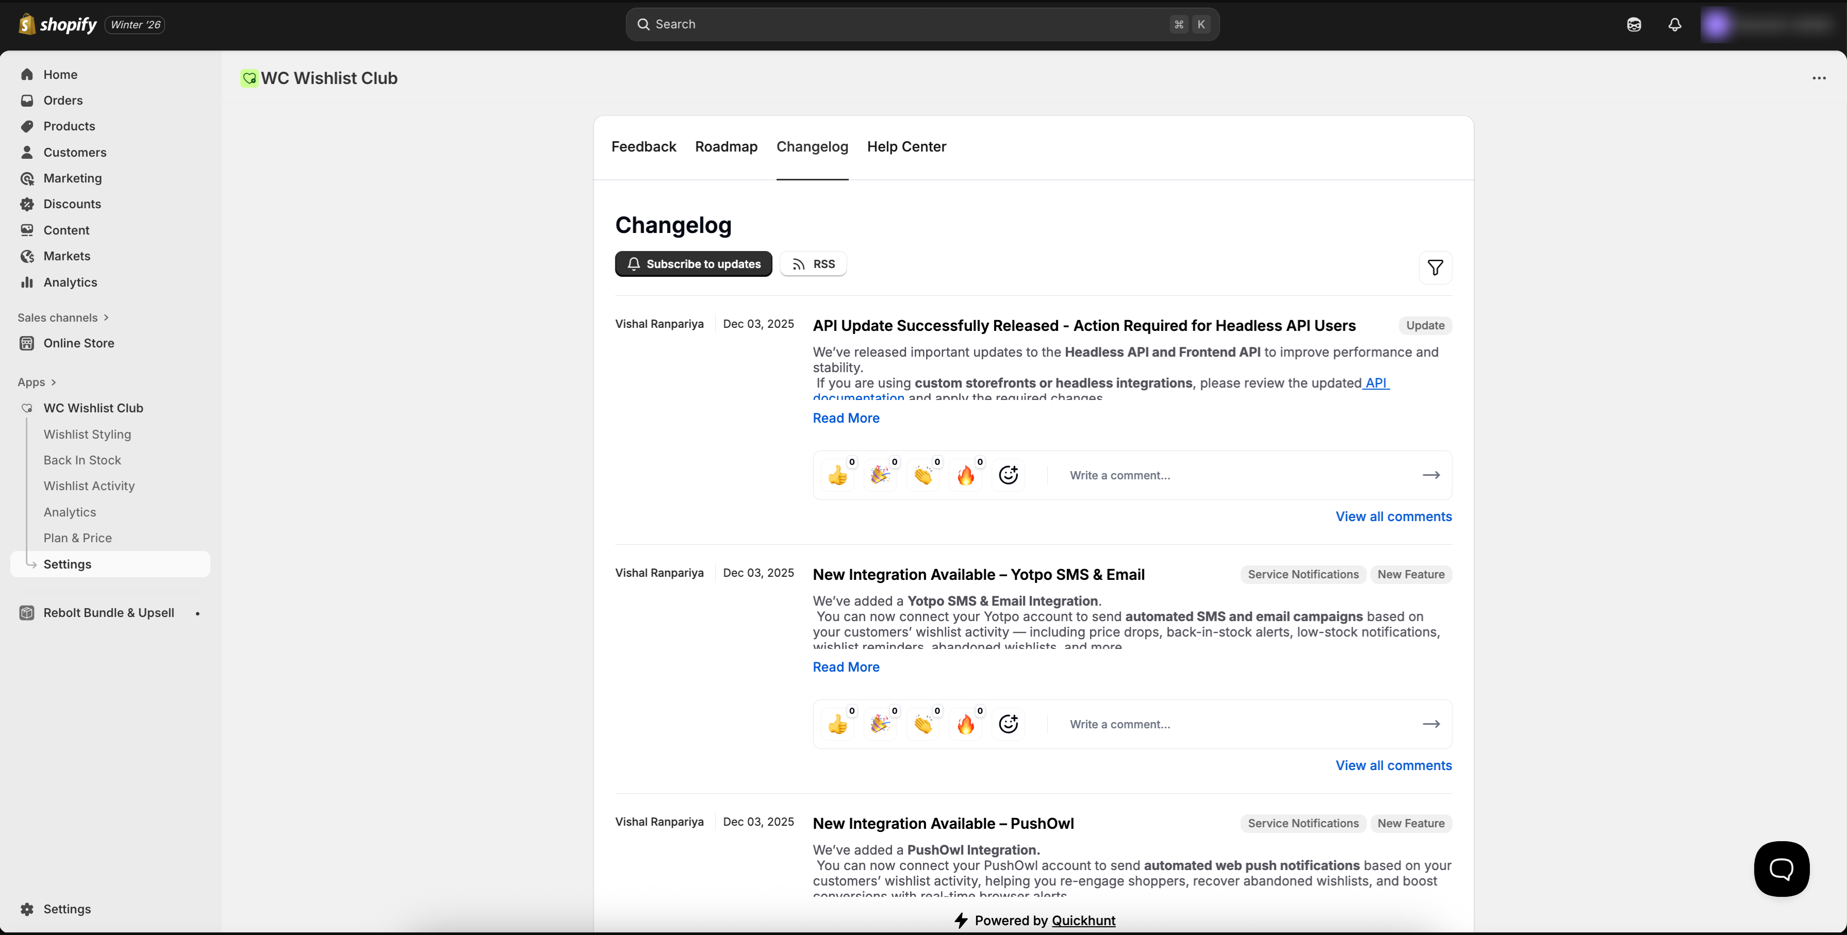1847x935 pixels.
Task: Expand the Sales channels section
Action: (63, 317)
